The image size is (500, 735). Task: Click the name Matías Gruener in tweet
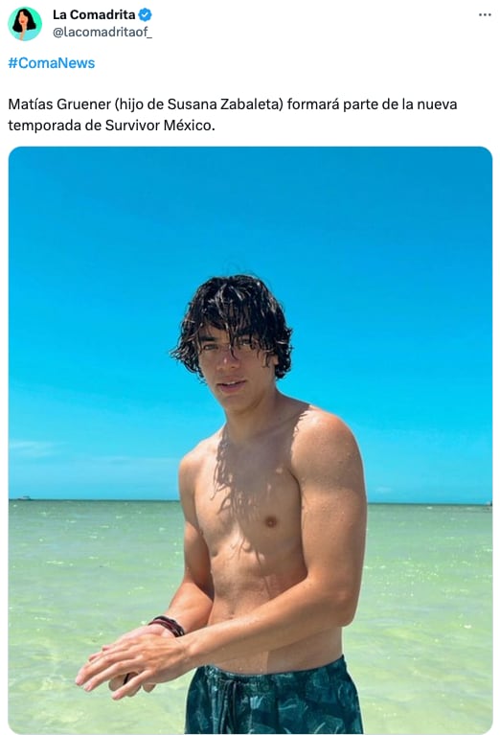[59, 104]
